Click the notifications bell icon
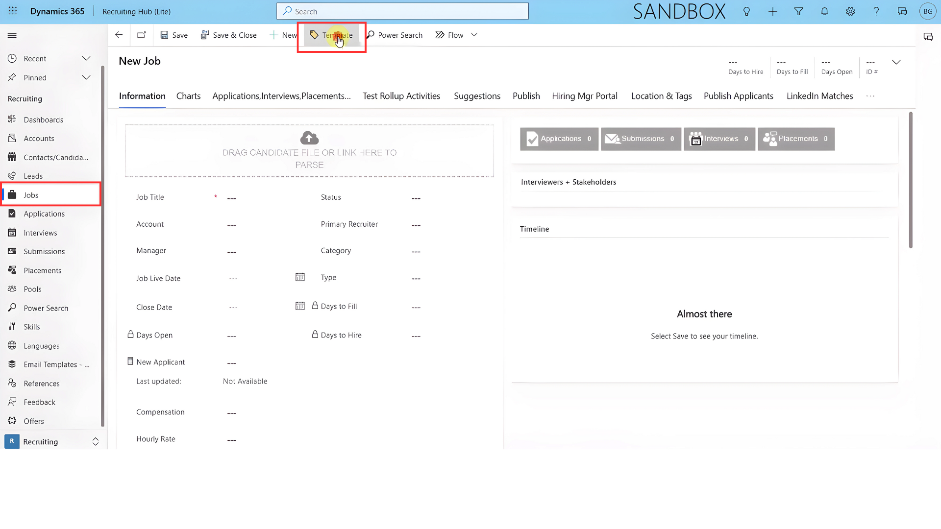Image resolution: width=941 pixels, height=529 pixels. tap(824, 11)
